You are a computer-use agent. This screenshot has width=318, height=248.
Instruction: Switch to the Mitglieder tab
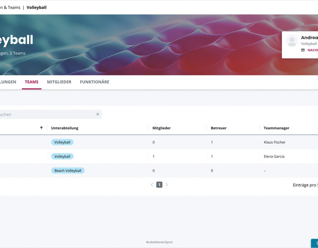(x=59, y=82)
